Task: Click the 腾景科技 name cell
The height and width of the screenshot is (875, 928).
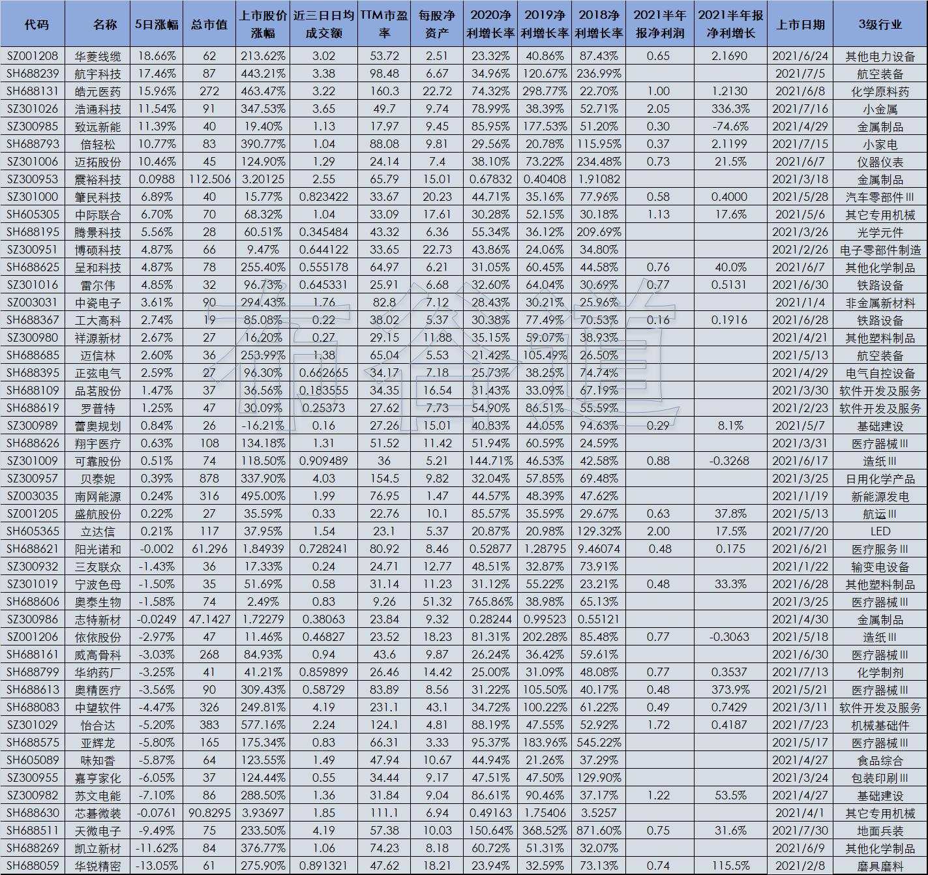Action: point(98,232)
